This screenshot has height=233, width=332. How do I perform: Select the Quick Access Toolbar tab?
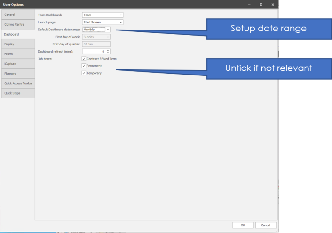pos(17,83)
